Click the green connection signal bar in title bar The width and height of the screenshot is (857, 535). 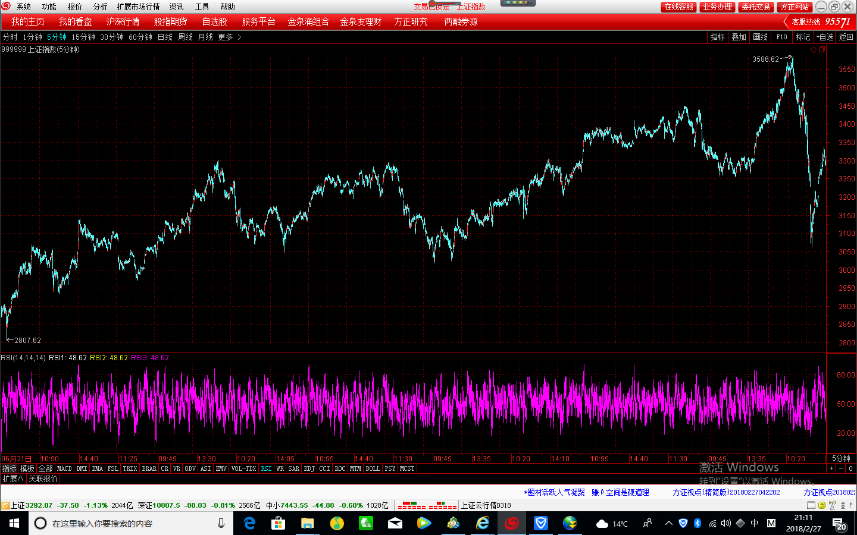coord(518,3)
